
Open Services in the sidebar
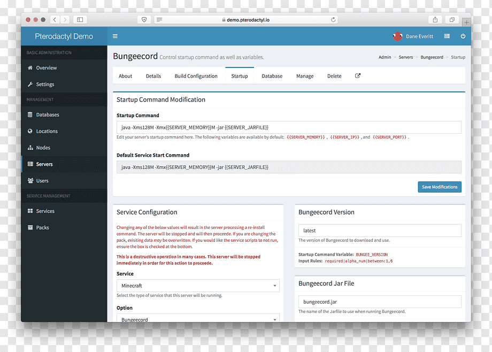click(x=64, y=211)
